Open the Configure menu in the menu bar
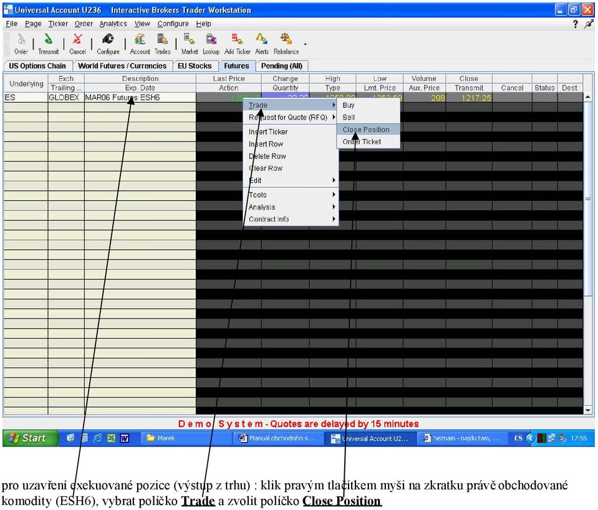This screenshot has width=598, height=510. click(173, 24)
